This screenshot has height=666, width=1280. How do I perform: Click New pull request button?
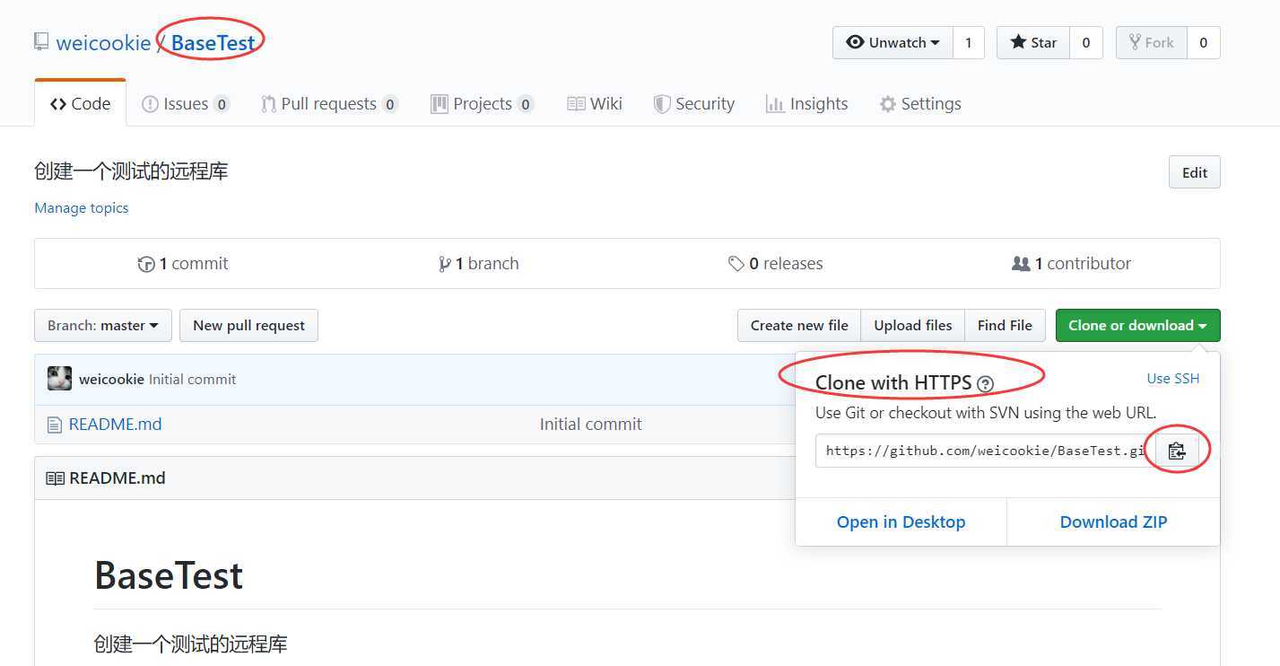(248, 326)
